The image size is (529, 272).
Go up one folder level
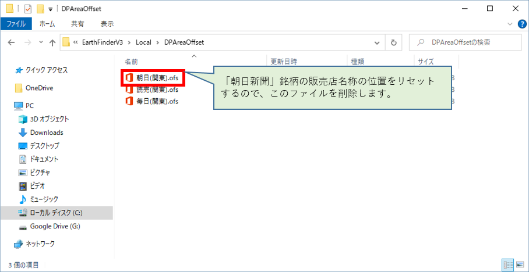click(x=52, y=42)
